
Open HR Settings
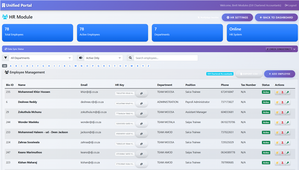(x=237, y=17)
